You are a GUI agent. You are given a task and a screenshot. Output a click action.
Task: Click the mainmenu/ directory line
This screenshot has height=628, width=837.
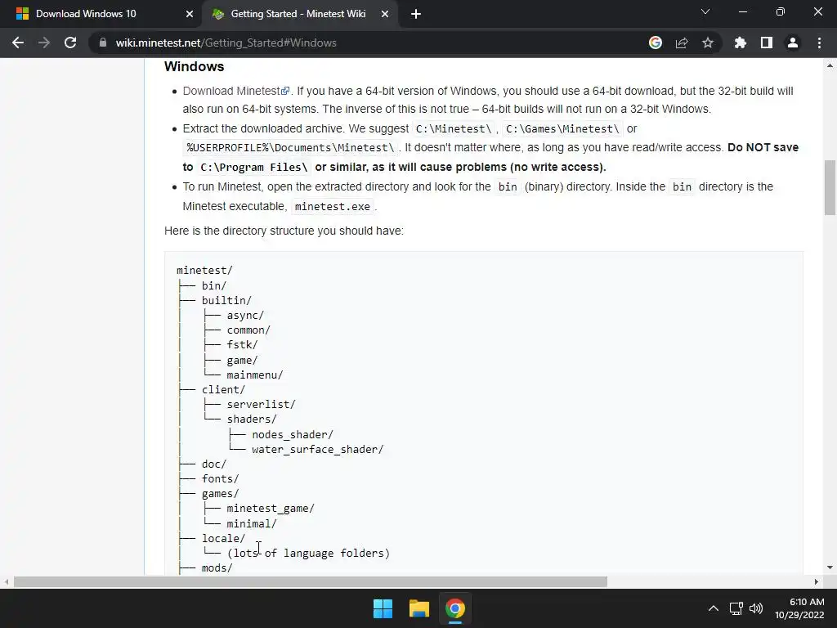coord(255,375)
